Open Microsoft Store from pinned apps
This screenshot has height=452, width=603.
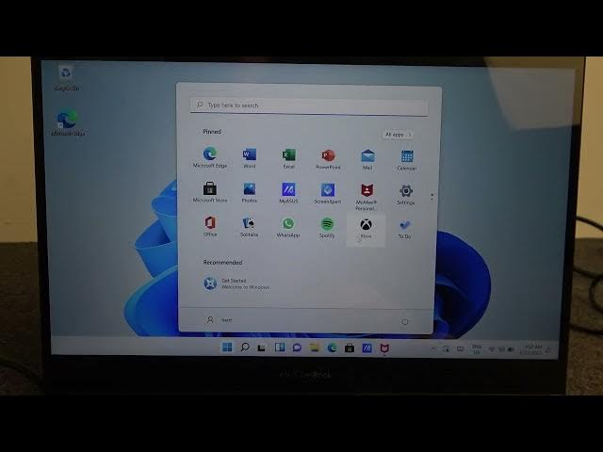[x=210, y=192]
